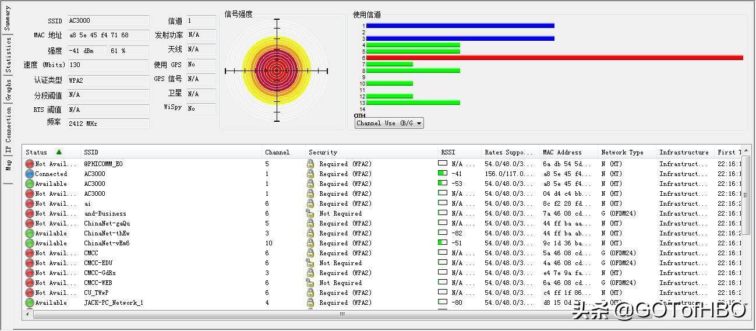Select the ChinaNet-vEm6 SSID cell
The width and height of the screenshot is (756, 331).
pyautogui.click(x=107, y=243)
